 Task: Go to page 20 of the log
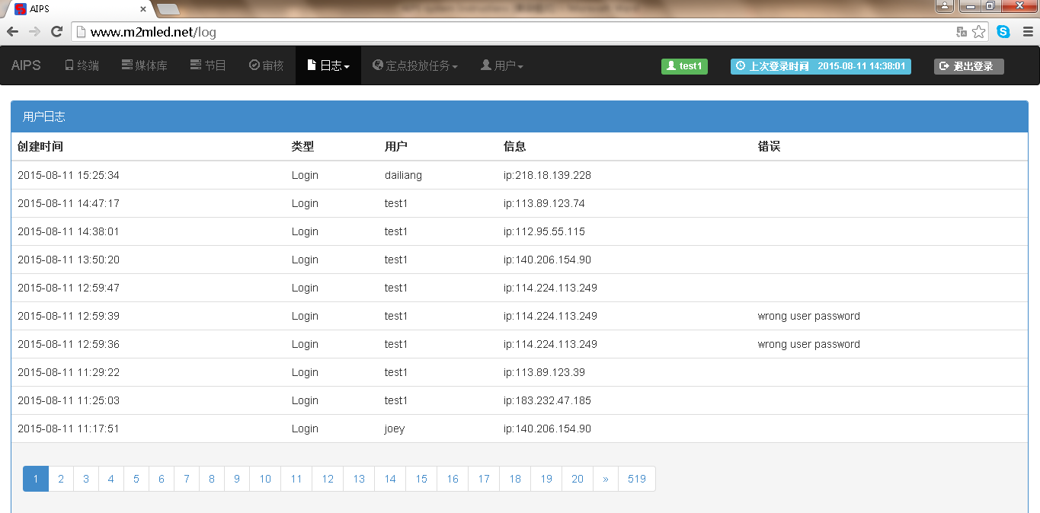(578, 479)
